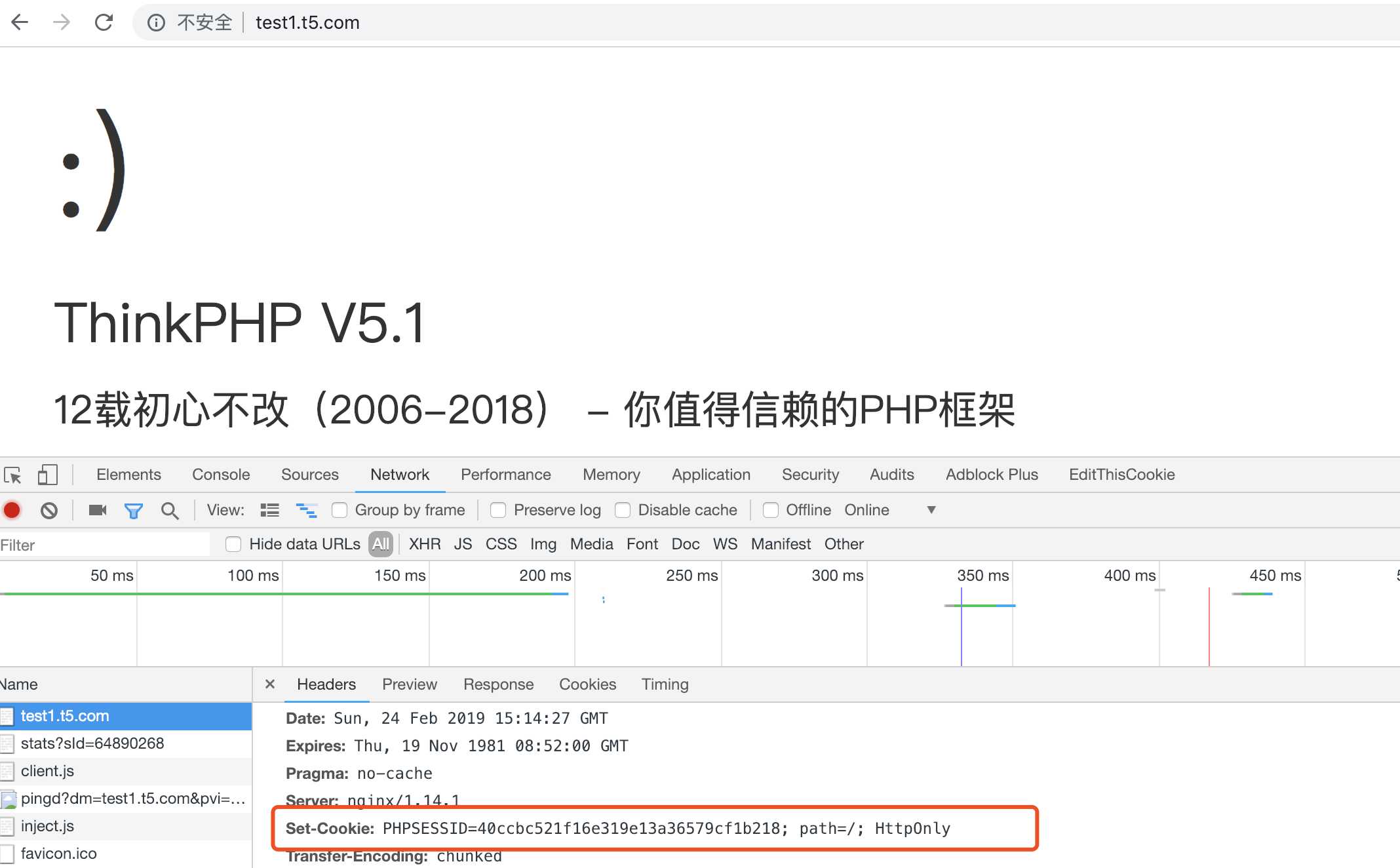Image resolution: width=1400 pixels, height=868 pixels.
Task: Select the stats?sId=64890268 request
Action: 126,743
